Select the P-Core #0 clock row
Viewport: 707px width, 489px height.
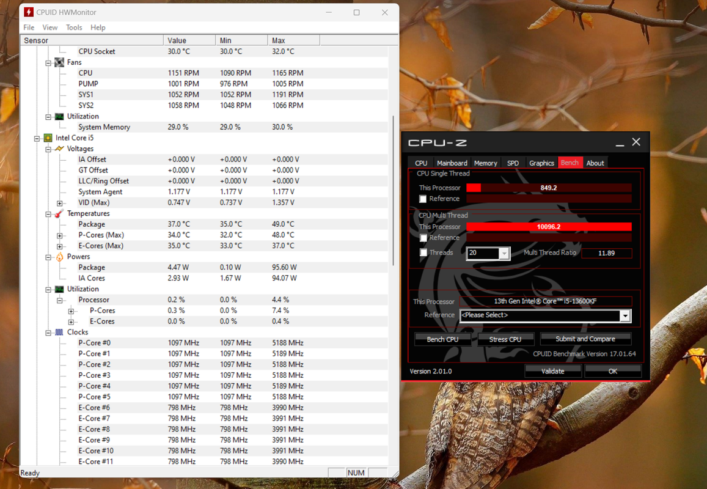coord(204,344)
